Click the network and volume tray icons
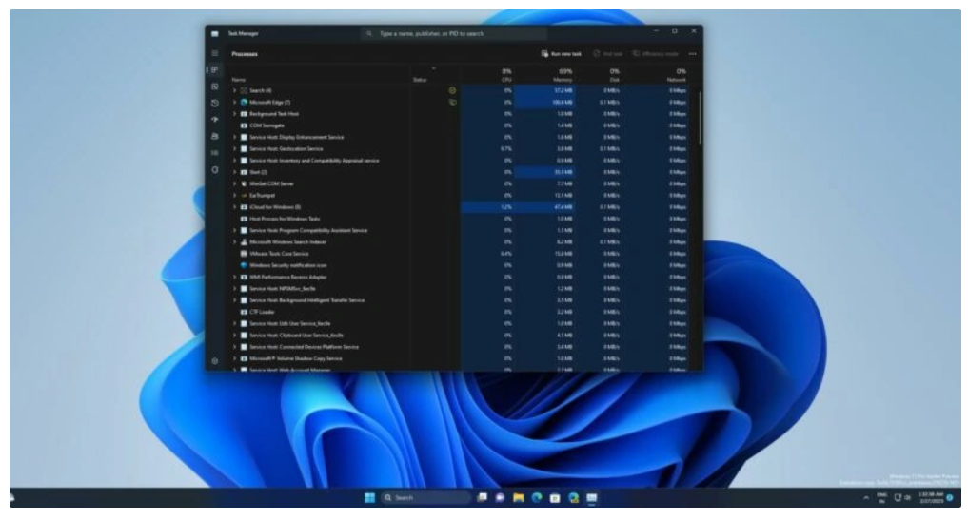The image size is (968, 519). (x=902, y=497)
